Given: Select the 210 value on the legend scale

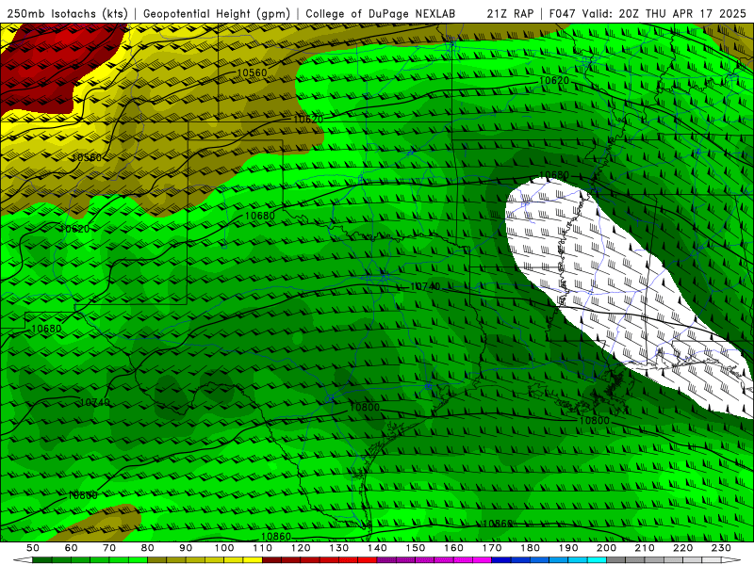Looking at the screenshot, I should coord(645,548).
